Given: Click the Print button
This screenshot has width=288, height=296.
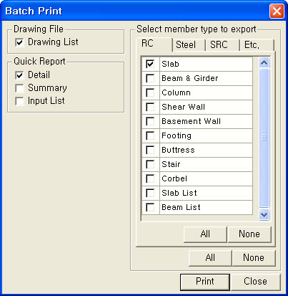Looking at the screenshot, I should click(x=205, y=282).
